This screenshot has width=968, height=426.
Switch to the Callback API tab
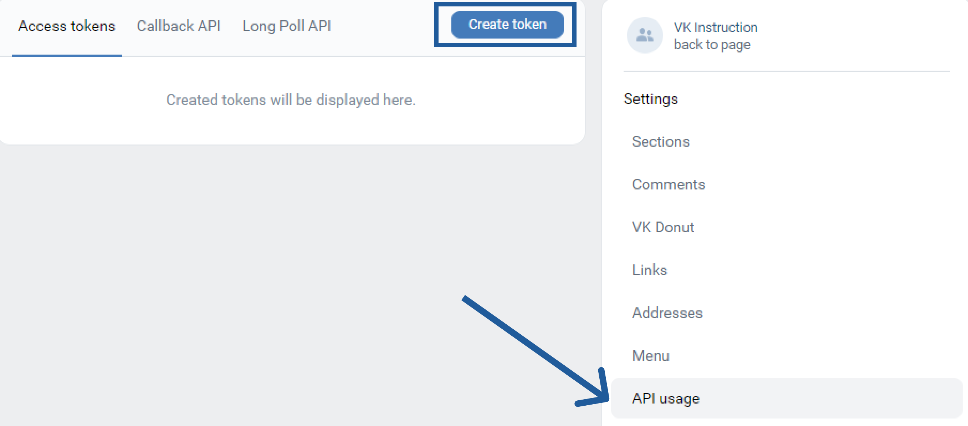pos(179,26)
